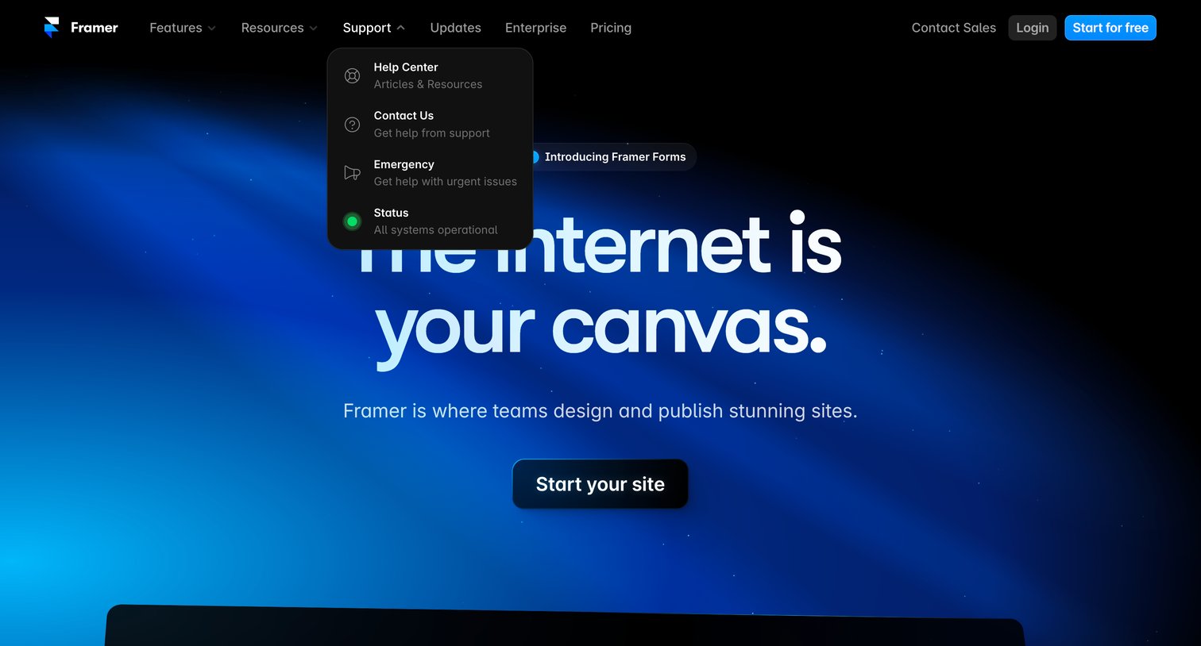Click the Contact Us question mark icon
1201x646 pixels.
(352, 125)
